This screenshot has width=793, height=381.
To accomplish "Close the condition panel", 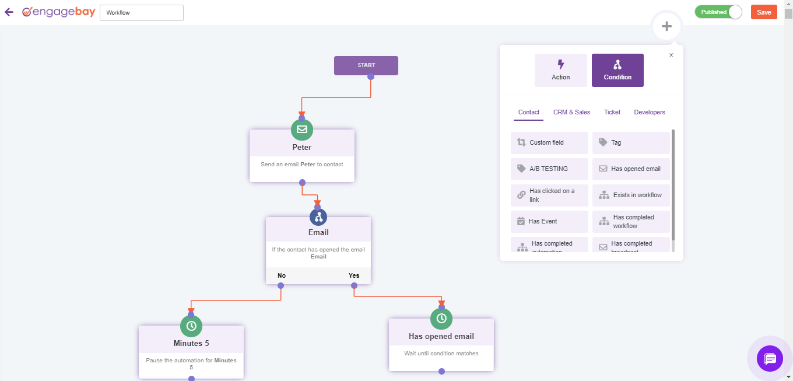I will pyautogui.click(x=671, y=55).
